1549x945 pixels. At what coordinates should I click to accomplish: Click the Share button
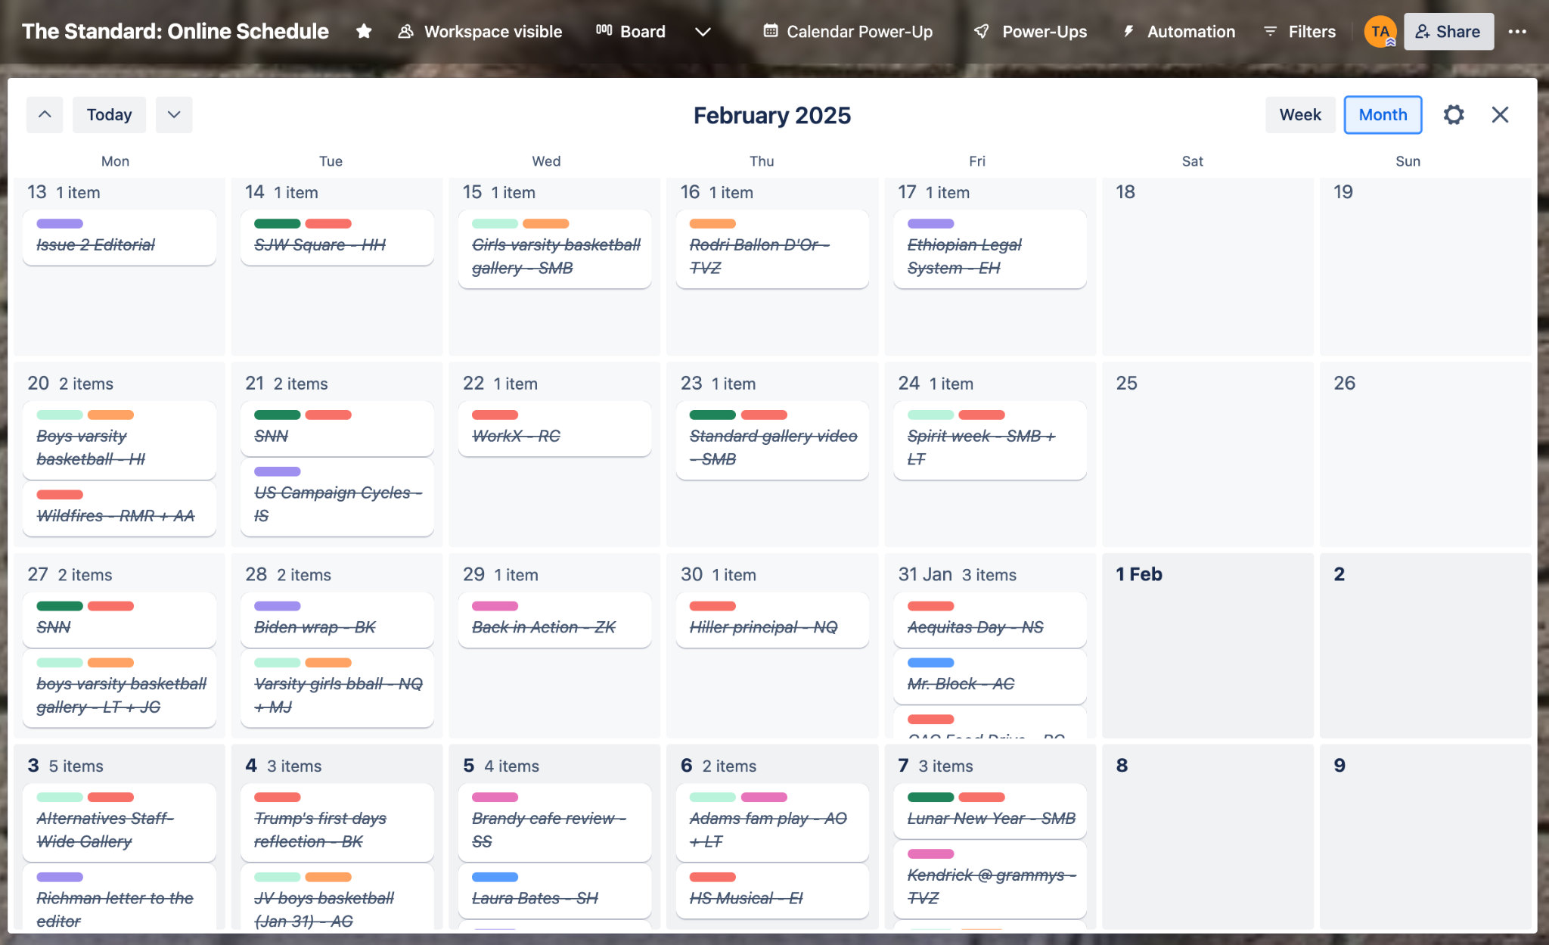coord(1448,31)
